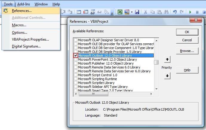Viewport: 206px width, 130px height.
Task: Click the Cancel button
Action: coord(187,40)
